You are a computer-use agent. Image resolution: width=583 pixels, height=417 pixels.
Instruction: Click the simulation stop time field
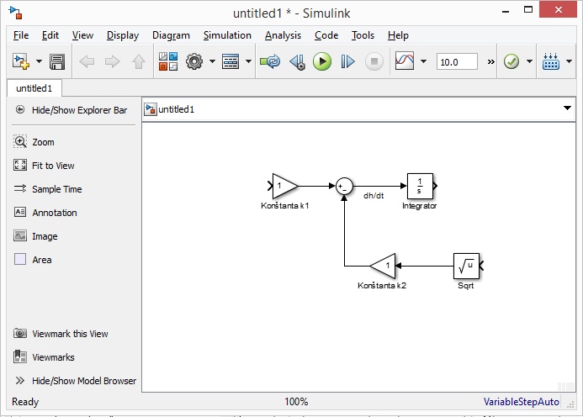coord(457,61)
